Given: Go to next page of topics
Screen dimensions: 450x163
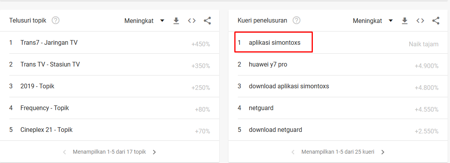Looking at the screenshot, I should (x=154, y=152).
